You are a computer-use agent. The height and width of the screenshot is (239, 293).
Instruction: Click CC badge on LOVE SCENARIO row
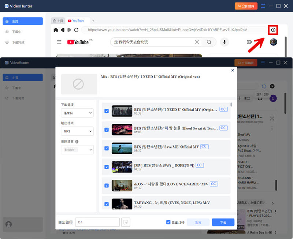pyautogui.click(x=214, y=184)
